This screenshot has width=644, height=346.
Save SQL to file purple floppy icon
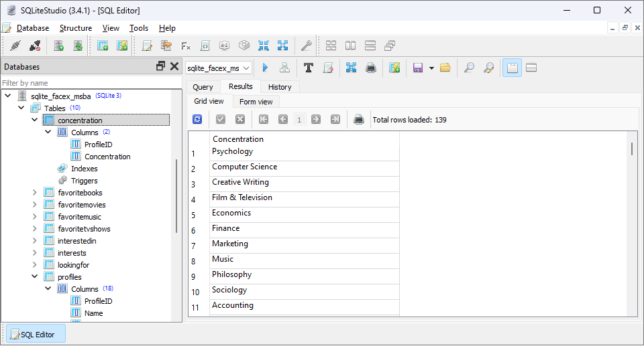point(418,68)
